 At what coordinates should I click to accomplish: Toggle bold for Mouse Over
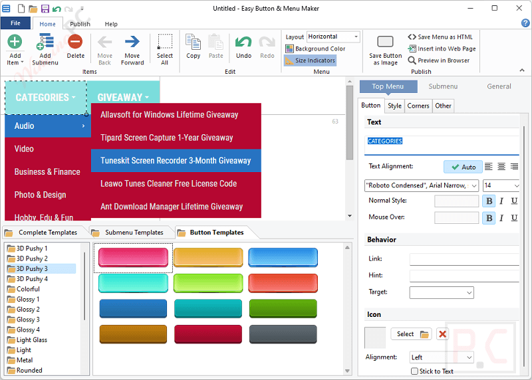(489, 218)
